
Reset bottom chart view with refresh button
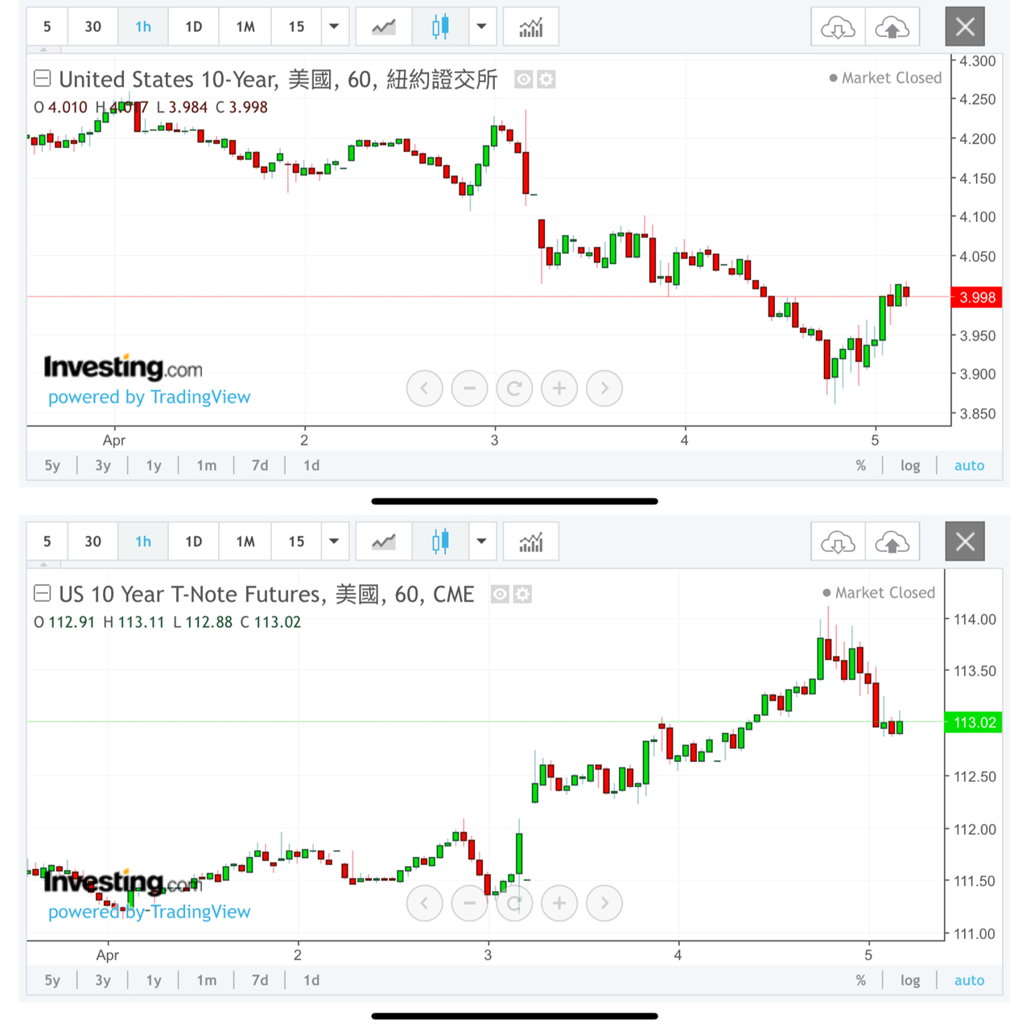point(514,904)
